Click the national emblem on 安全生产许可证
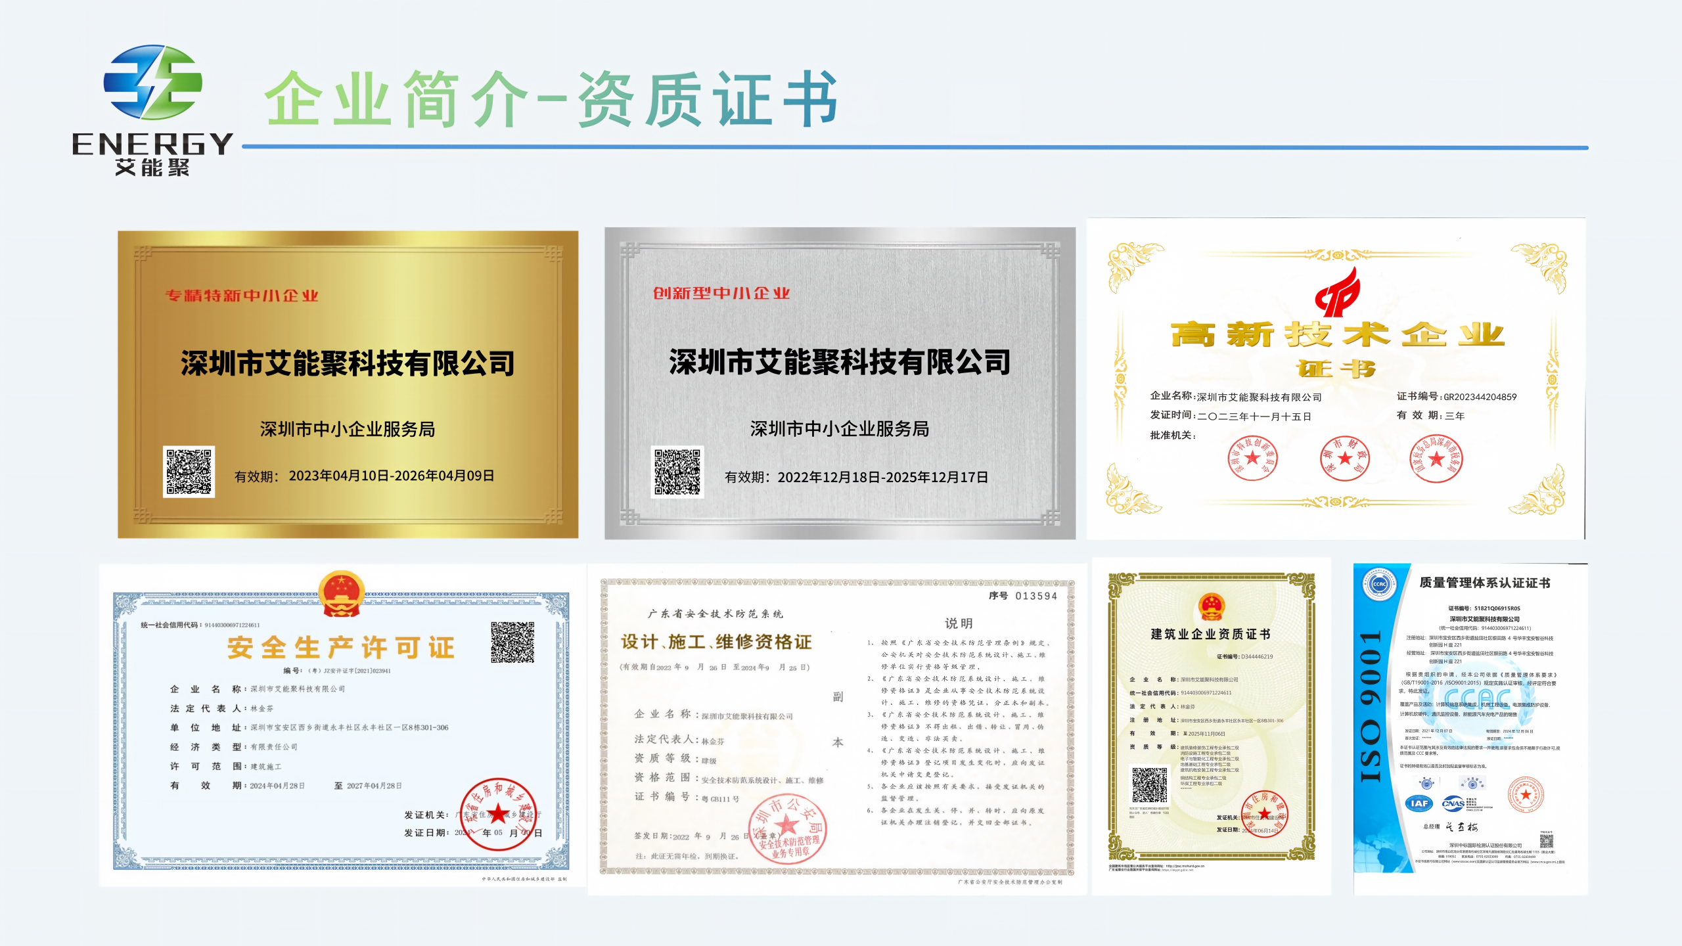1682x946 pixels. 341,593
